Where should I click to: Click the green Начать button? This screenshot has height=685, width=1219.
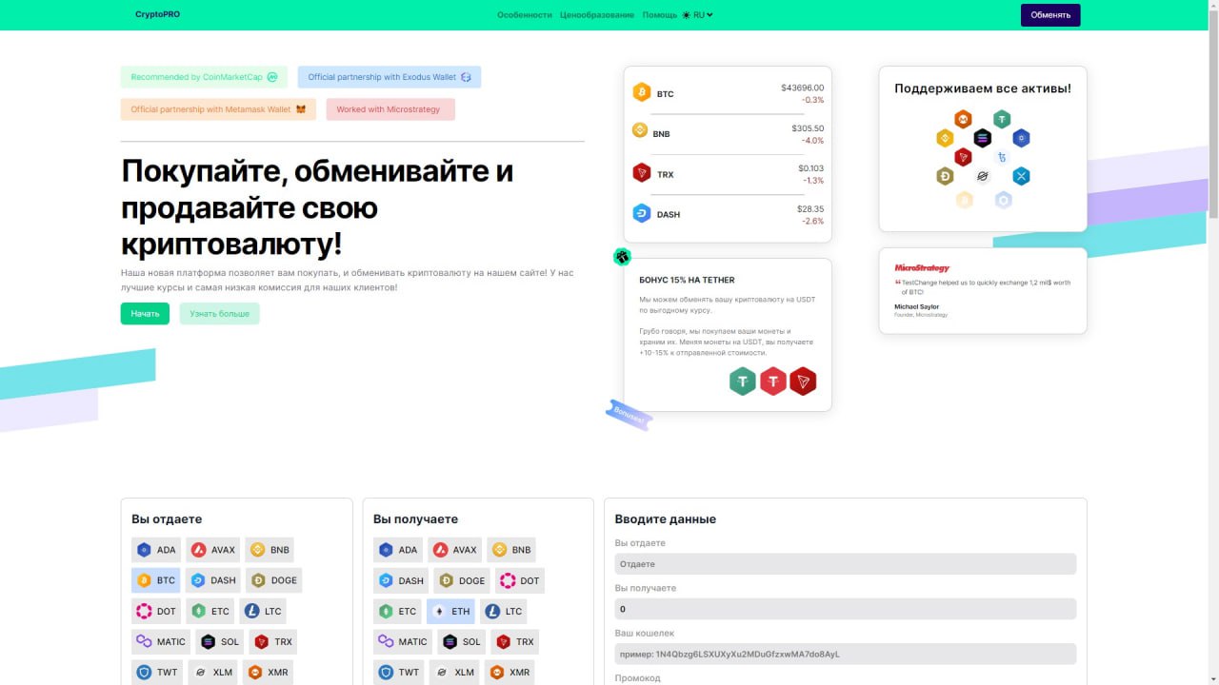[145, 314]
